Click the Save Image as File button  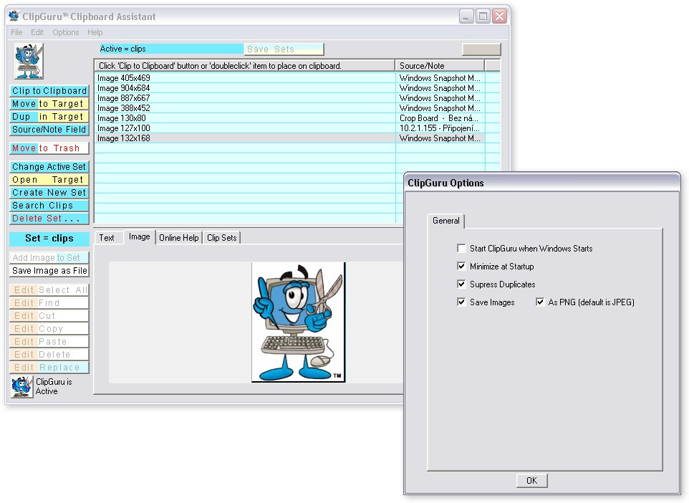(x=49, y=270)
